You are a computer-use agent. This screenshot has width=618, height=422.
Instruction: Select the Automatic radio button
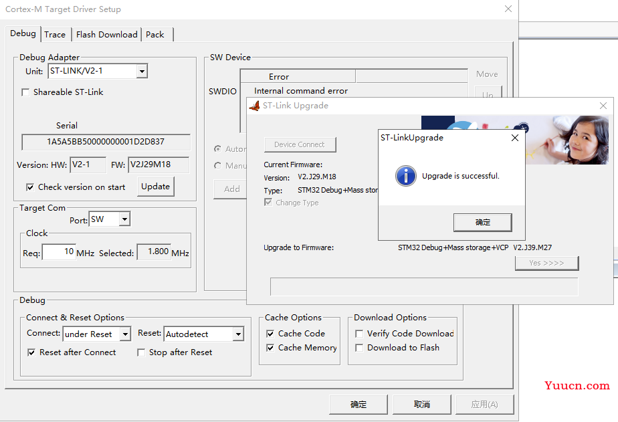pos(217,148)
